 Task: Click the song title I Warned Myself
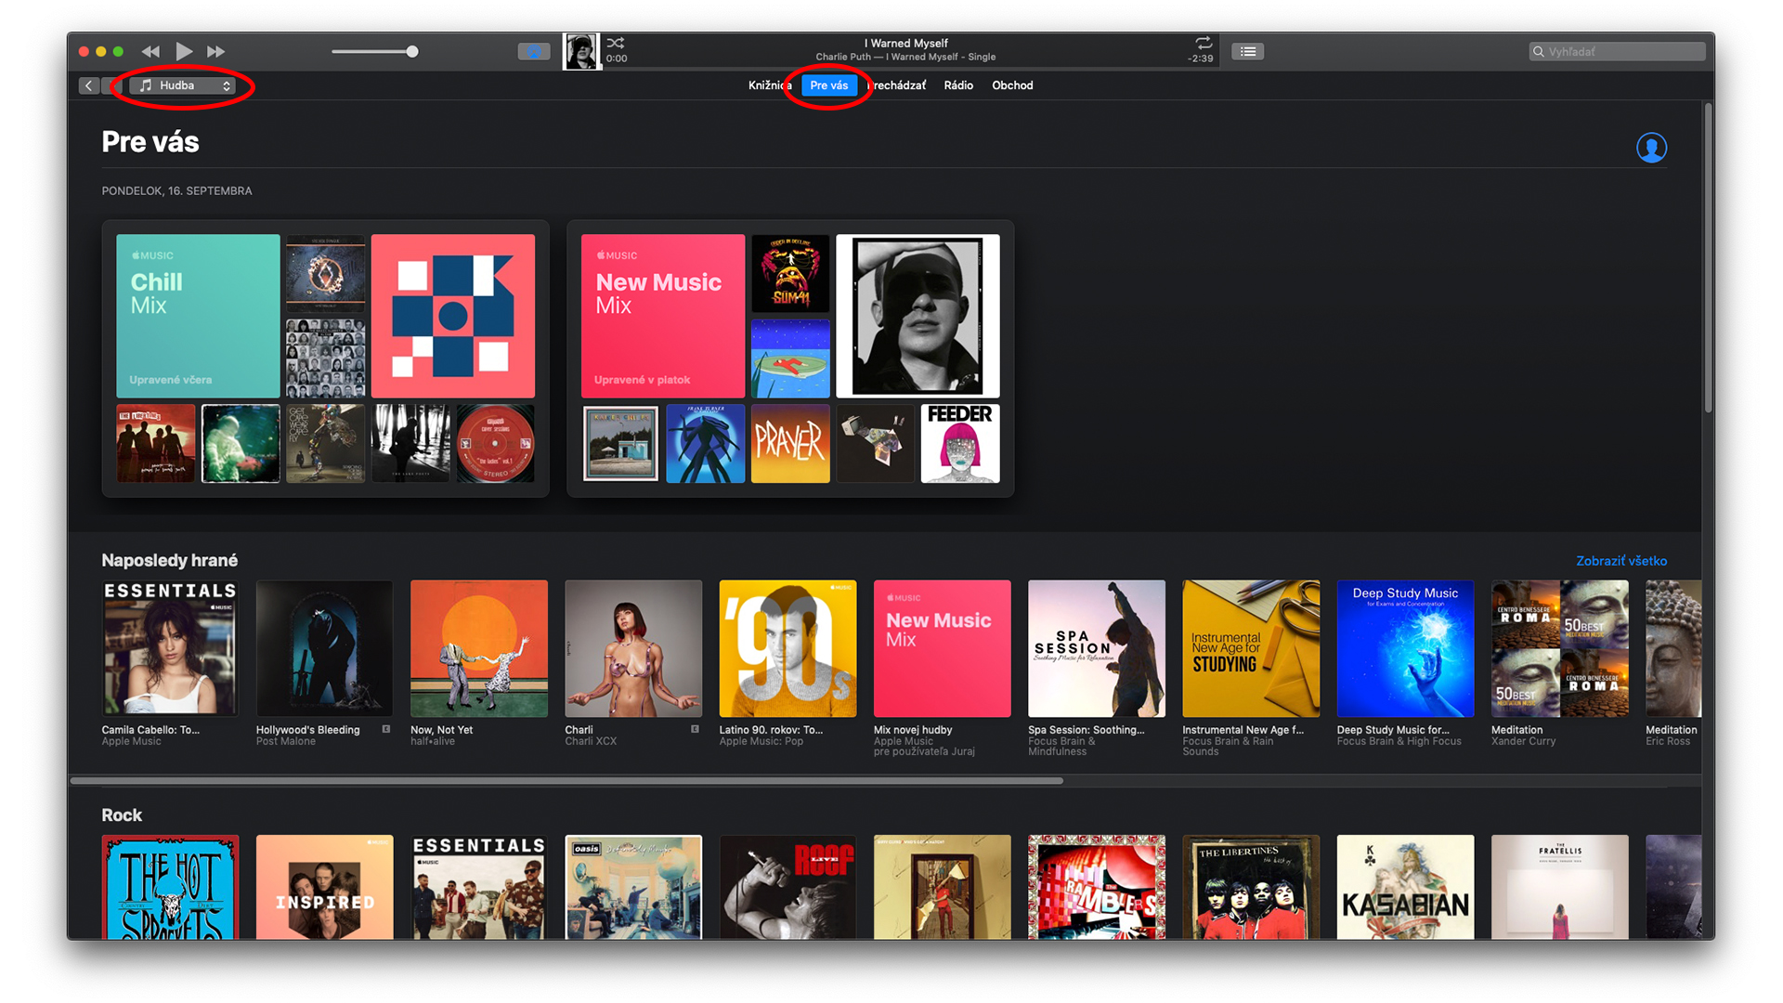(905, 43)
